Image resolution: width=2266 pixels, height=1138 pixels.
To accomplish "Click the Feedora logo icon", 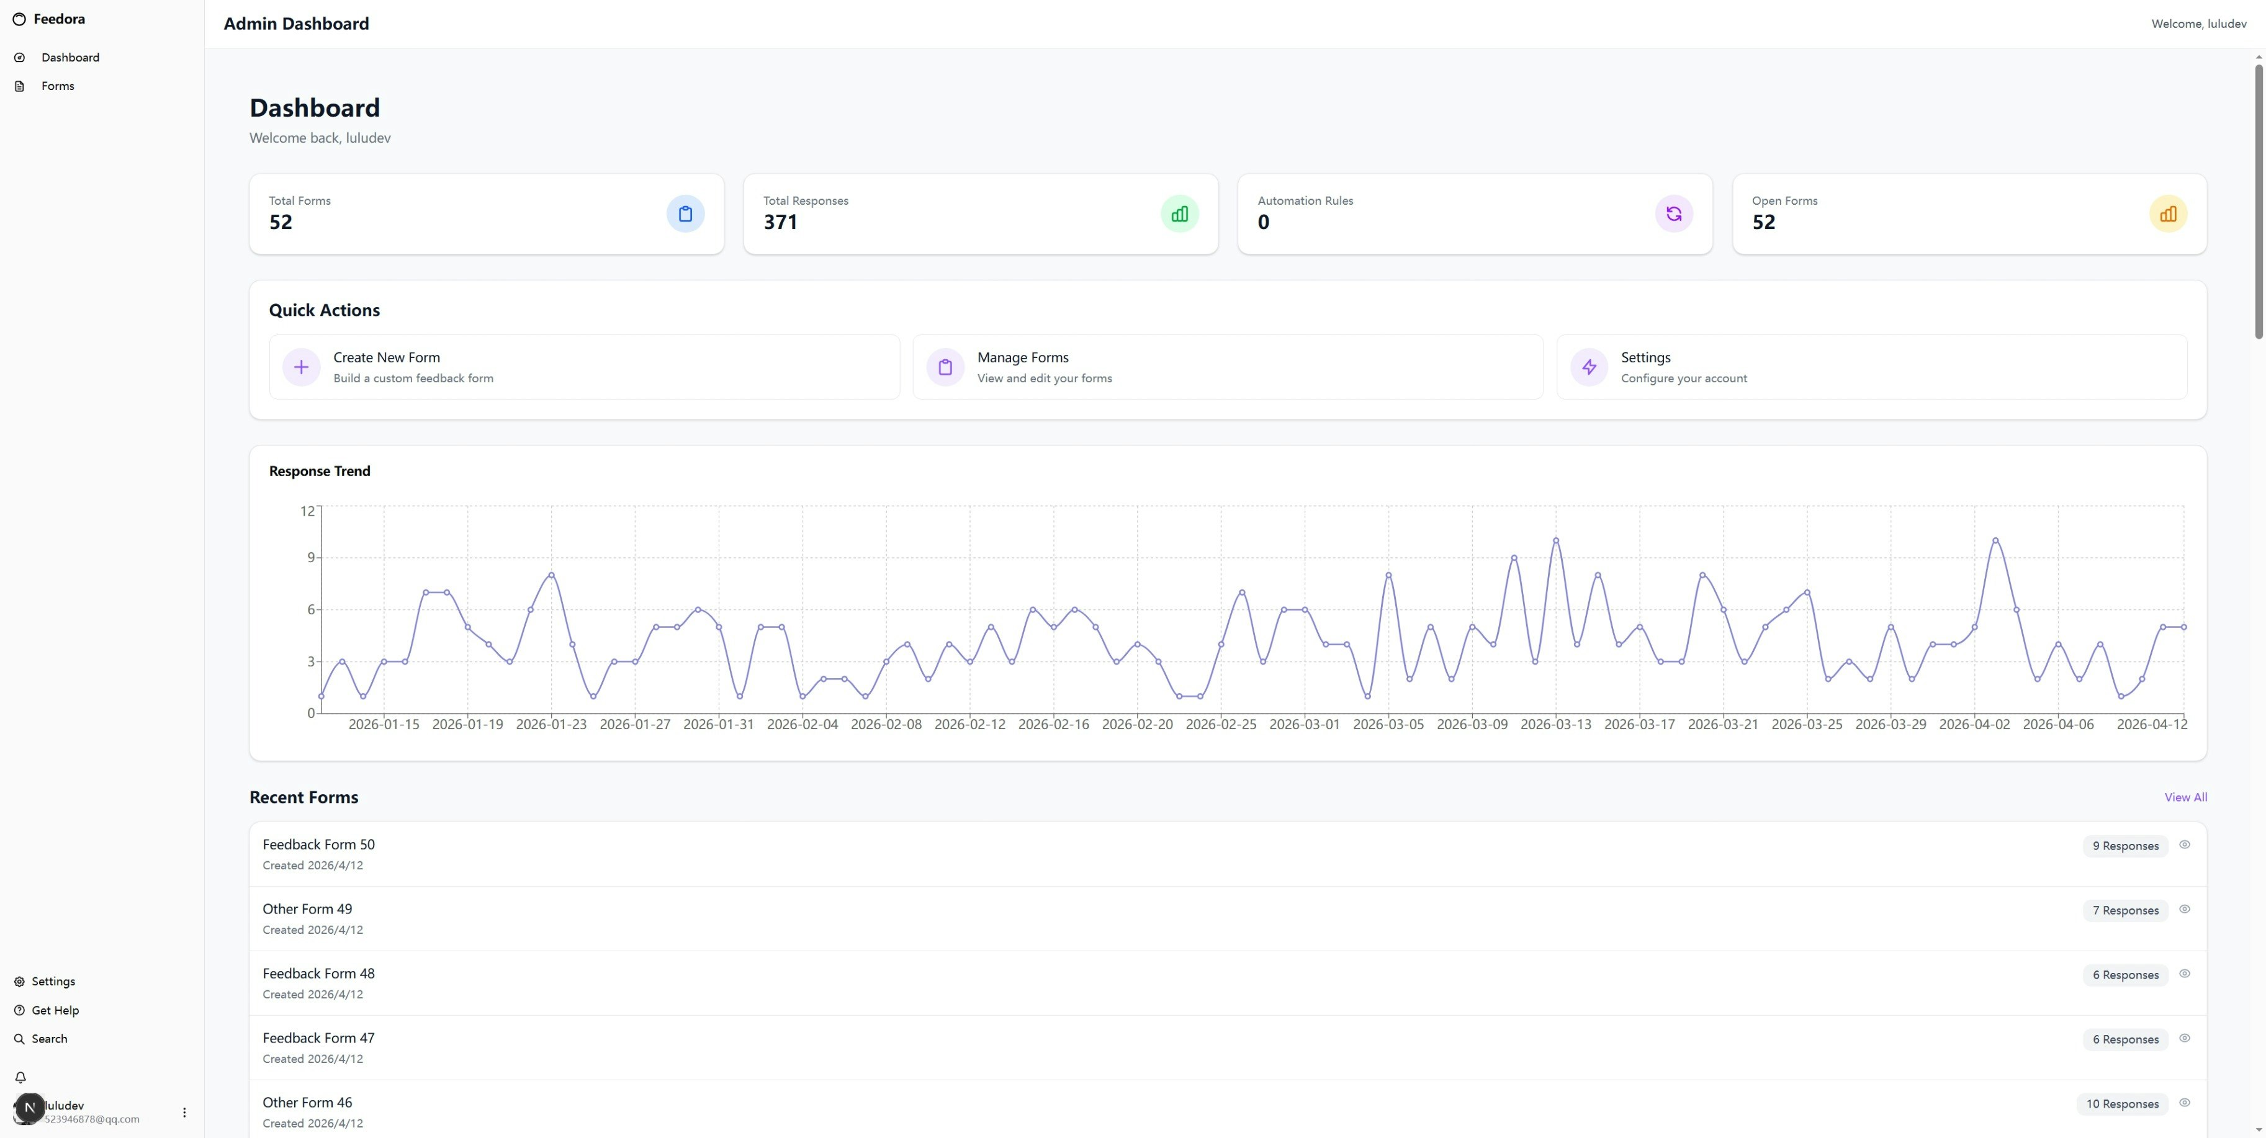I will [x=19, y=19].
